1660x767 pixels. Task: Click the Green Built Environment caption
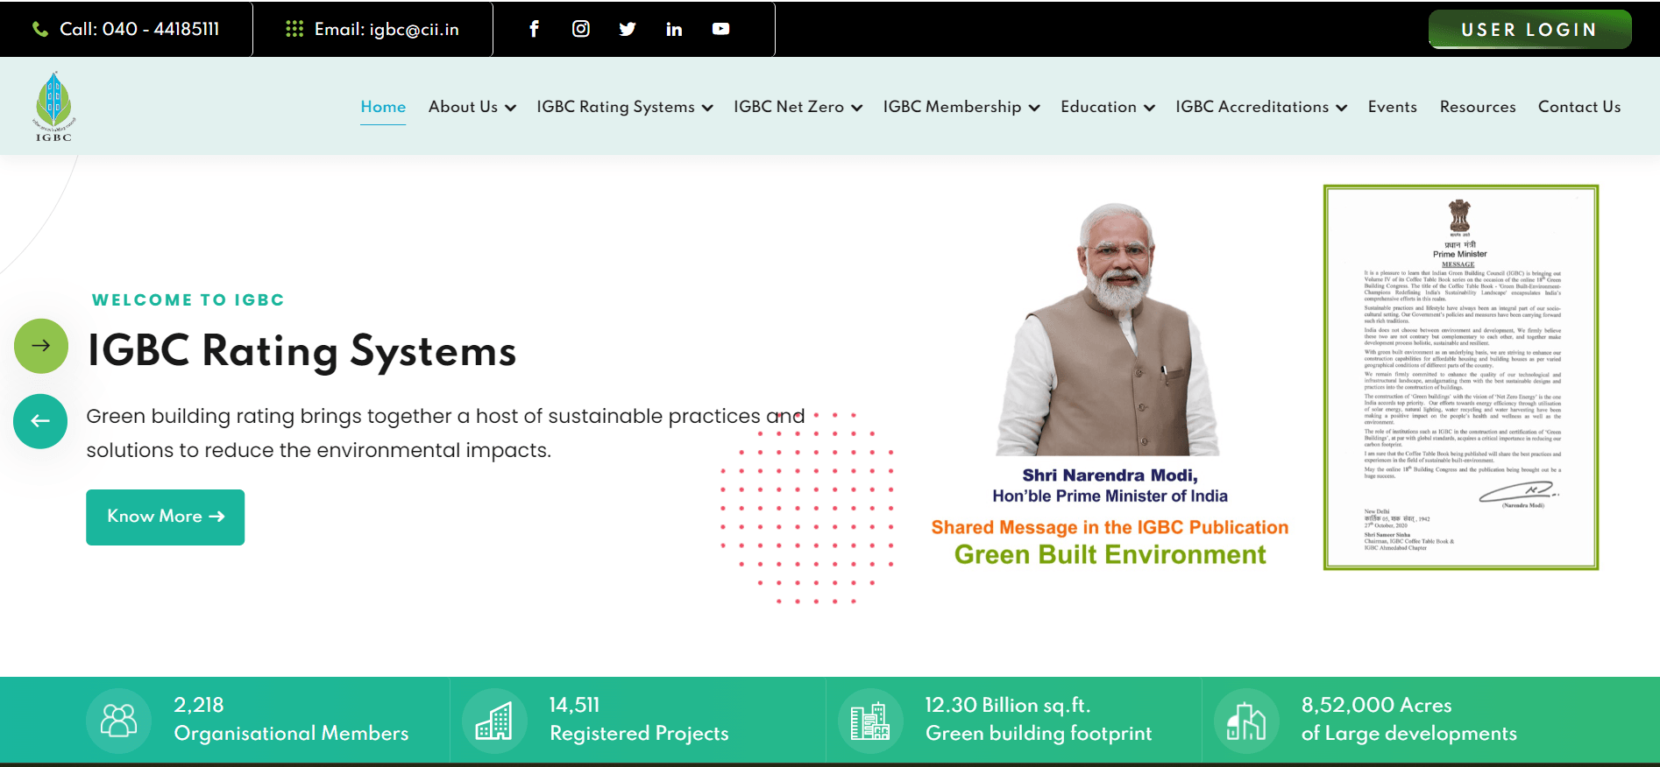1110,555
